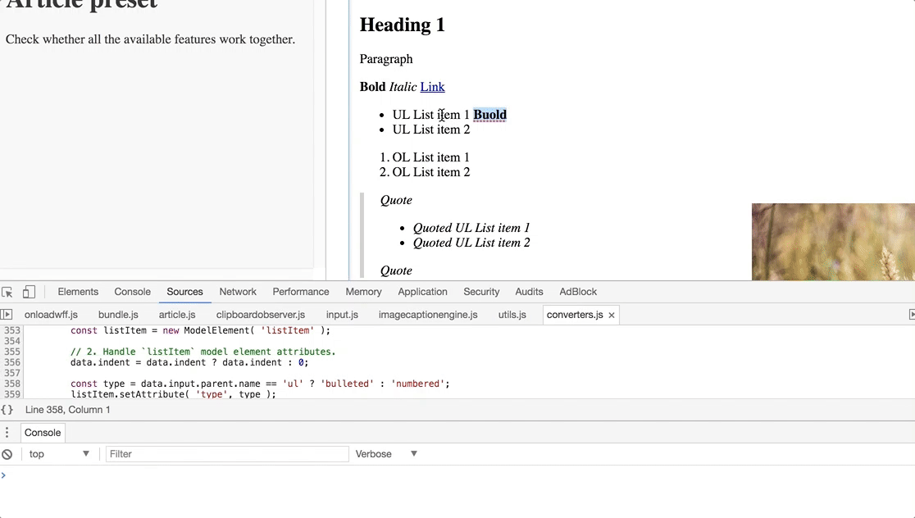The width and height of the screenshot is (915, 518).
Task: Clear the console with the ban icon
Action: tap(7, 454)
